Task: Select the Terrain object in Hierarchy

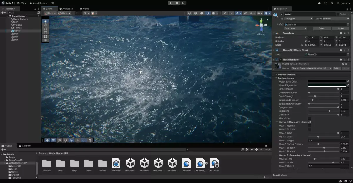Action: tap(18, 28)
